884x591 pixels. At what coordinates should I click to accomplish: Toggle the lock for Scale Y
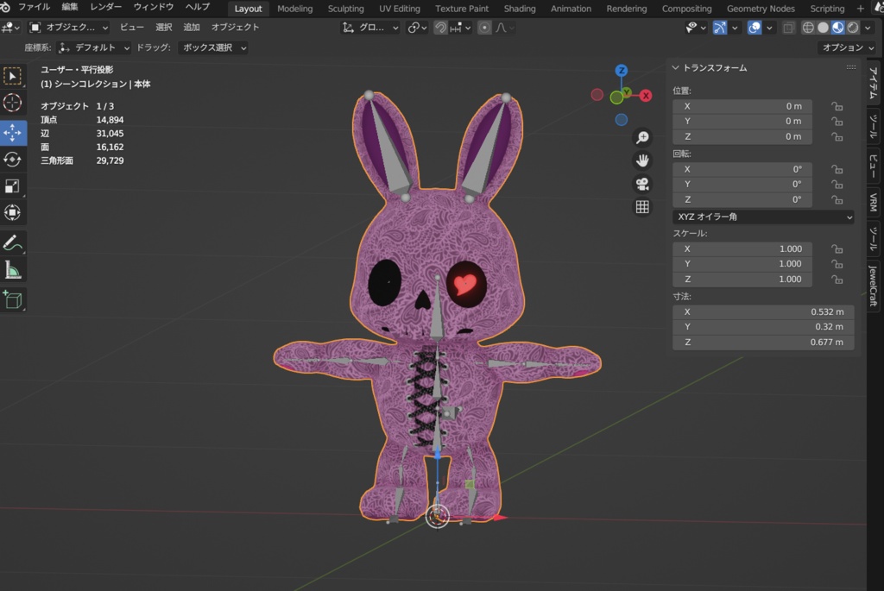click(x=837, y=264)
